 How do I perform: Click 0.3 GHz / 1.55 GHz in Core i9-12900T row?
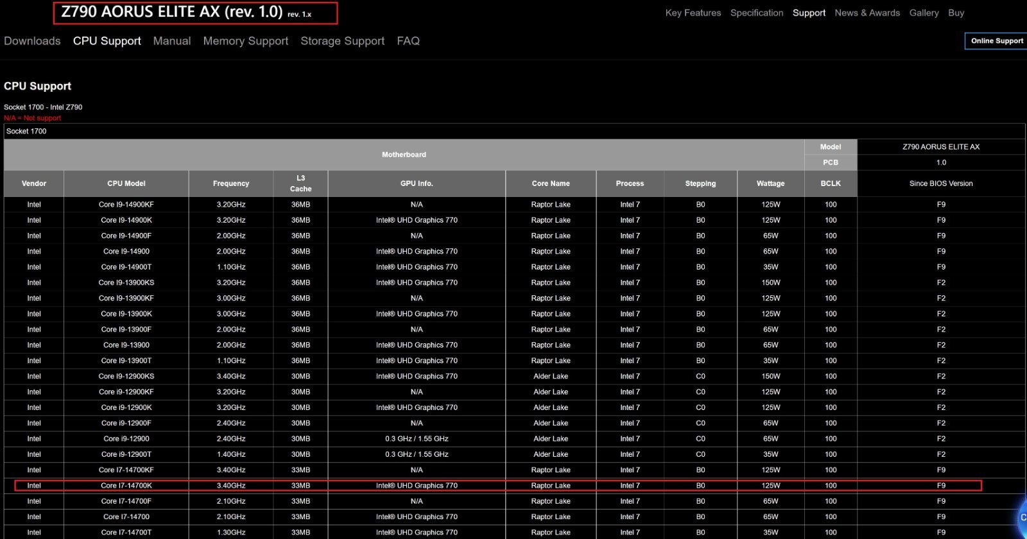coord(417,454)
